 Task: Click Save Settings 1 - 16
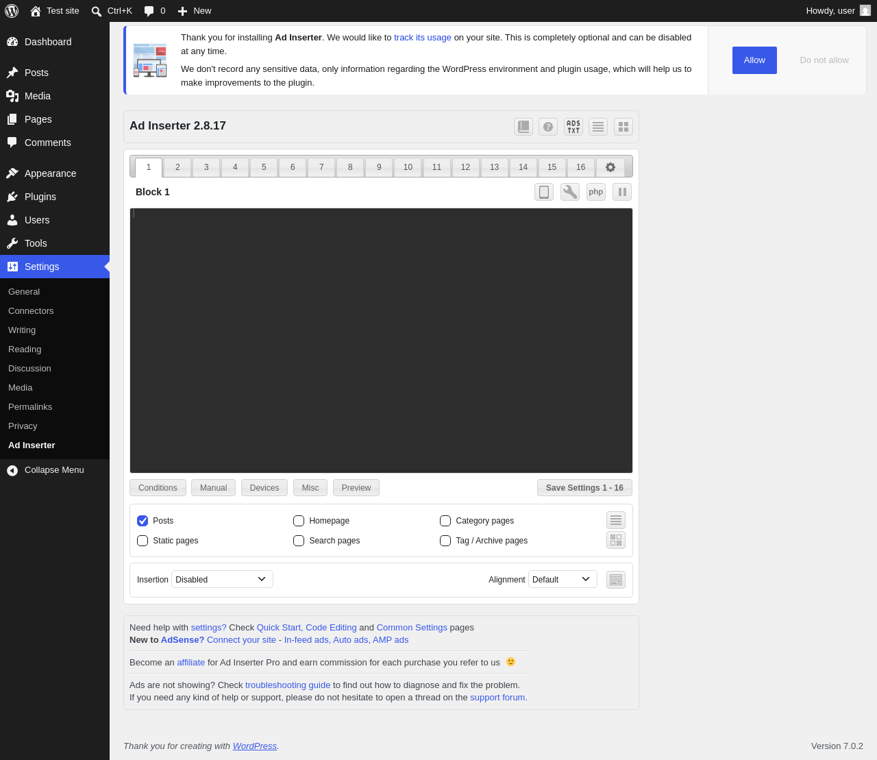(x=584, y=488)
